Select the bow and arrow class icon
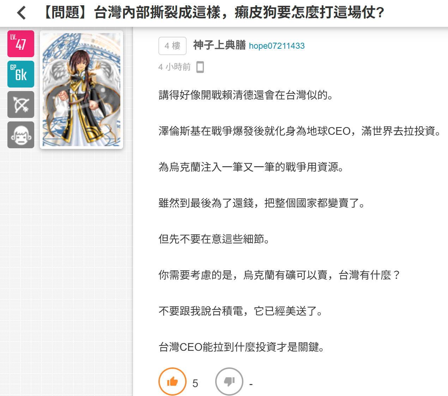This screenshot has height=396, width=448. tap(21, 104)
